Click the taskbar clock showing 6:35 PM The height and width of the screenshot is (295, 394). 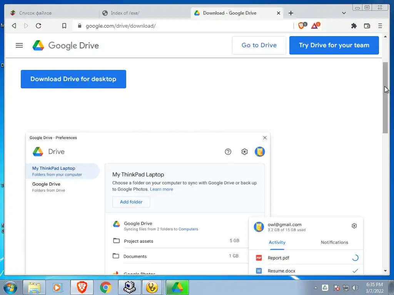click(374, 288)
